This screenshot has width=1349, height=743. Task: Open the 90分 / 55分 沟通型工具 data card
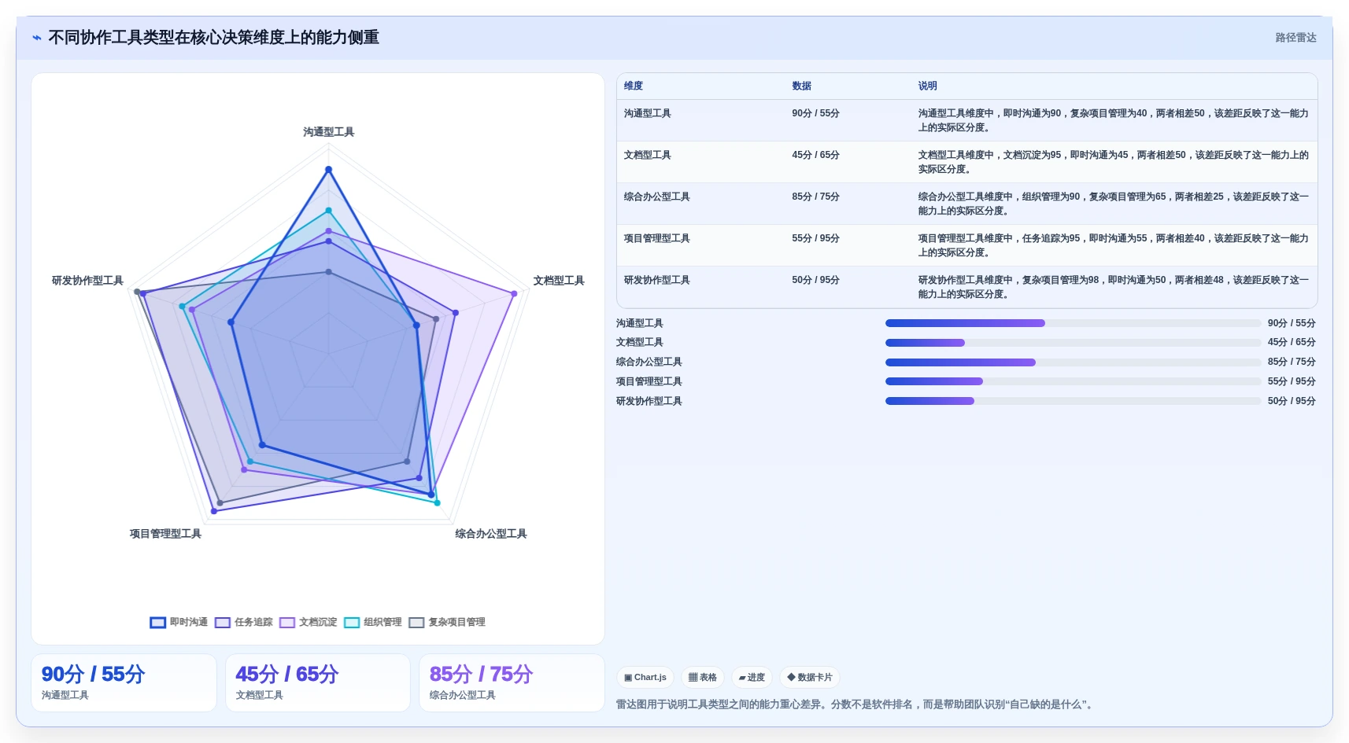click(x=124, y=683)
